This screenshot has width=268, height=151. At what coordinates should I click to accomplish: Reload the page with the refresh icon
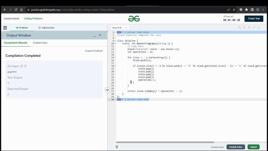(16, 10)
